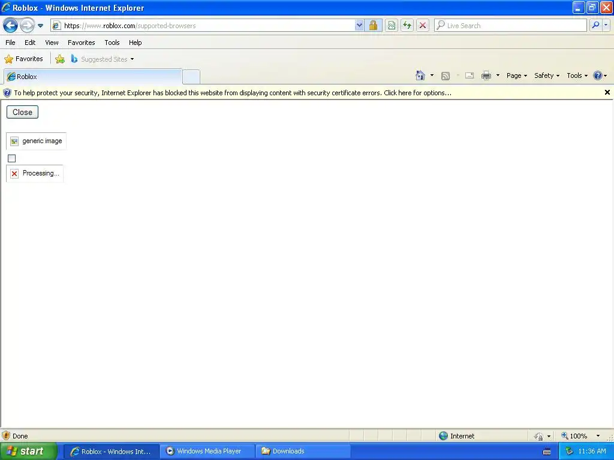The image size is (614, 460).
Task: Click the system tray network icon
Action: (x=569, y=452)
